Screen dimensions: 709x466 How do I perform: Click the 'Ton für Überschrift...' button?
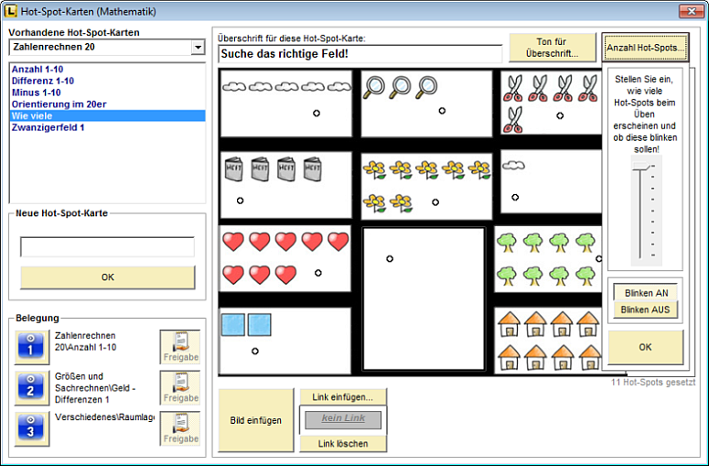point(551,48)
